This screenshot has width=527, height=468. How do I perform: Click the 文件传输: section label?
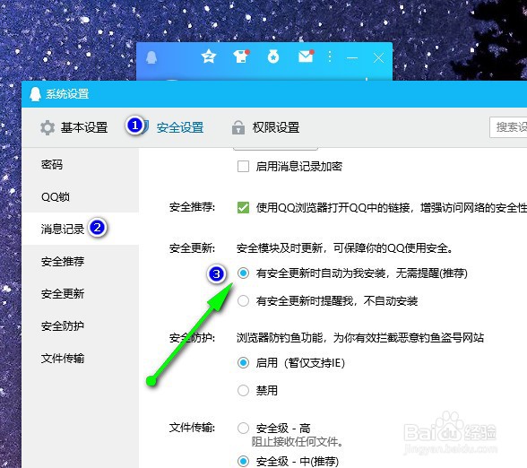click(192, 428)
